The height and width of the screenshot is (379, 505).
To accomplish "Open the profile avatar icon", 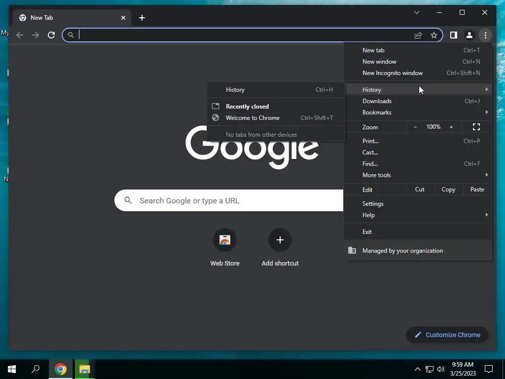I will pyautogui.click(x=469, y=35).
